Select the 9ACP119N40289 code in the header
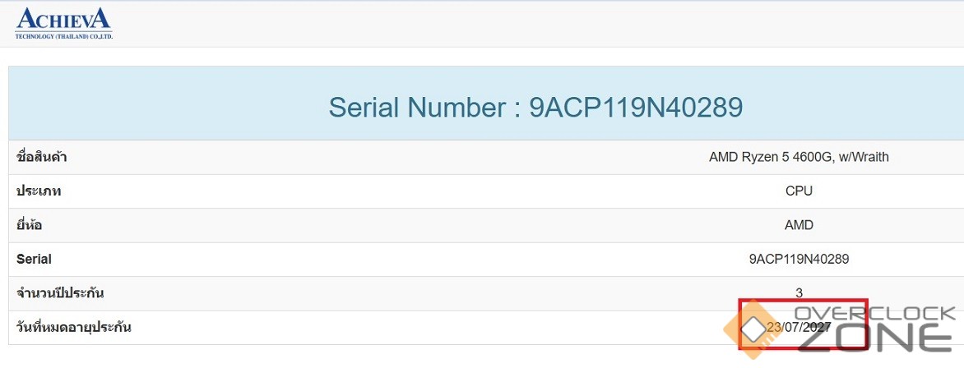Screen dimensions: 964x368 (x=636, y=107)
